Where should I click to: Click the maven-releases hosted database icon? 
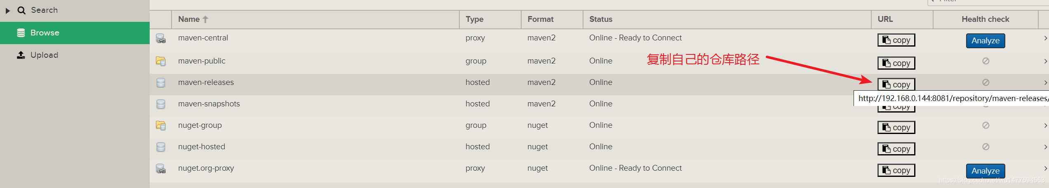click(x=161, y=83)
